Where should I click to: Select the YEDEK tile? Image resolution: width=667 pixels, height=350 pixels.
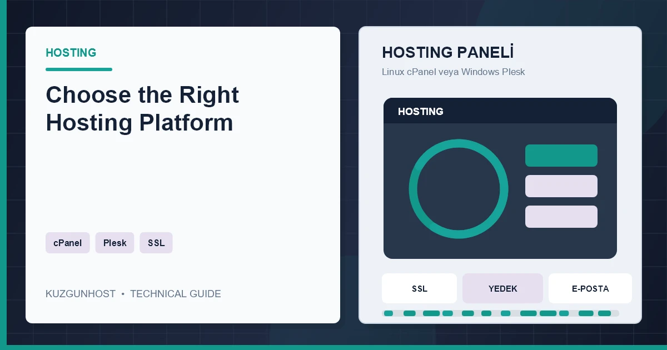coord(503,288)
